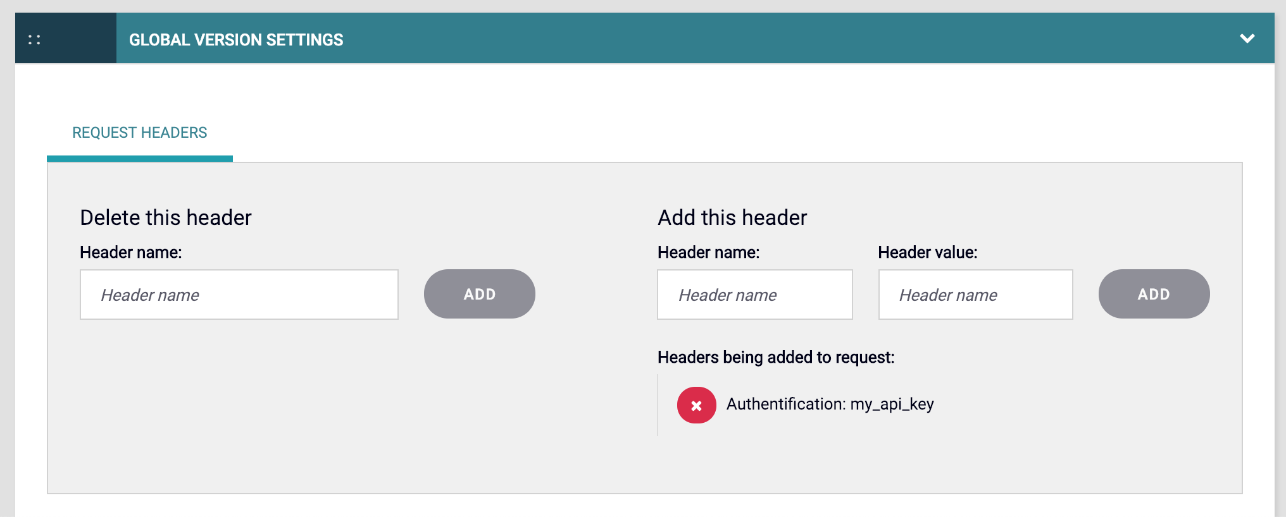Click the Delete this header heading

point(166,217)
